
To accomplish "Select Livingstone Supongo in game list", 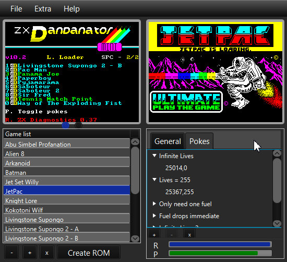I will coord(67,219).
